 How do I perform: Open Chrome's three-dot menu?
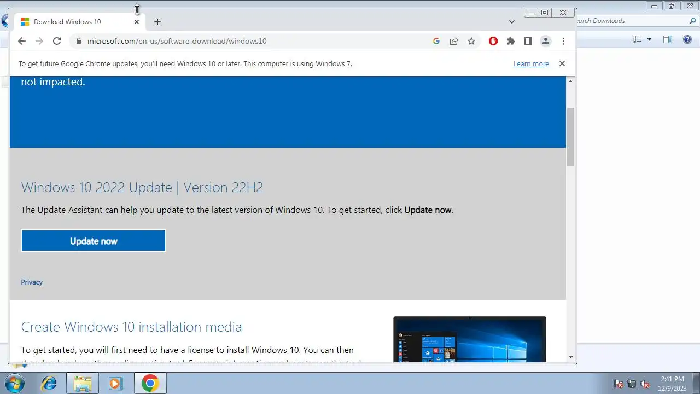(563, 41)
